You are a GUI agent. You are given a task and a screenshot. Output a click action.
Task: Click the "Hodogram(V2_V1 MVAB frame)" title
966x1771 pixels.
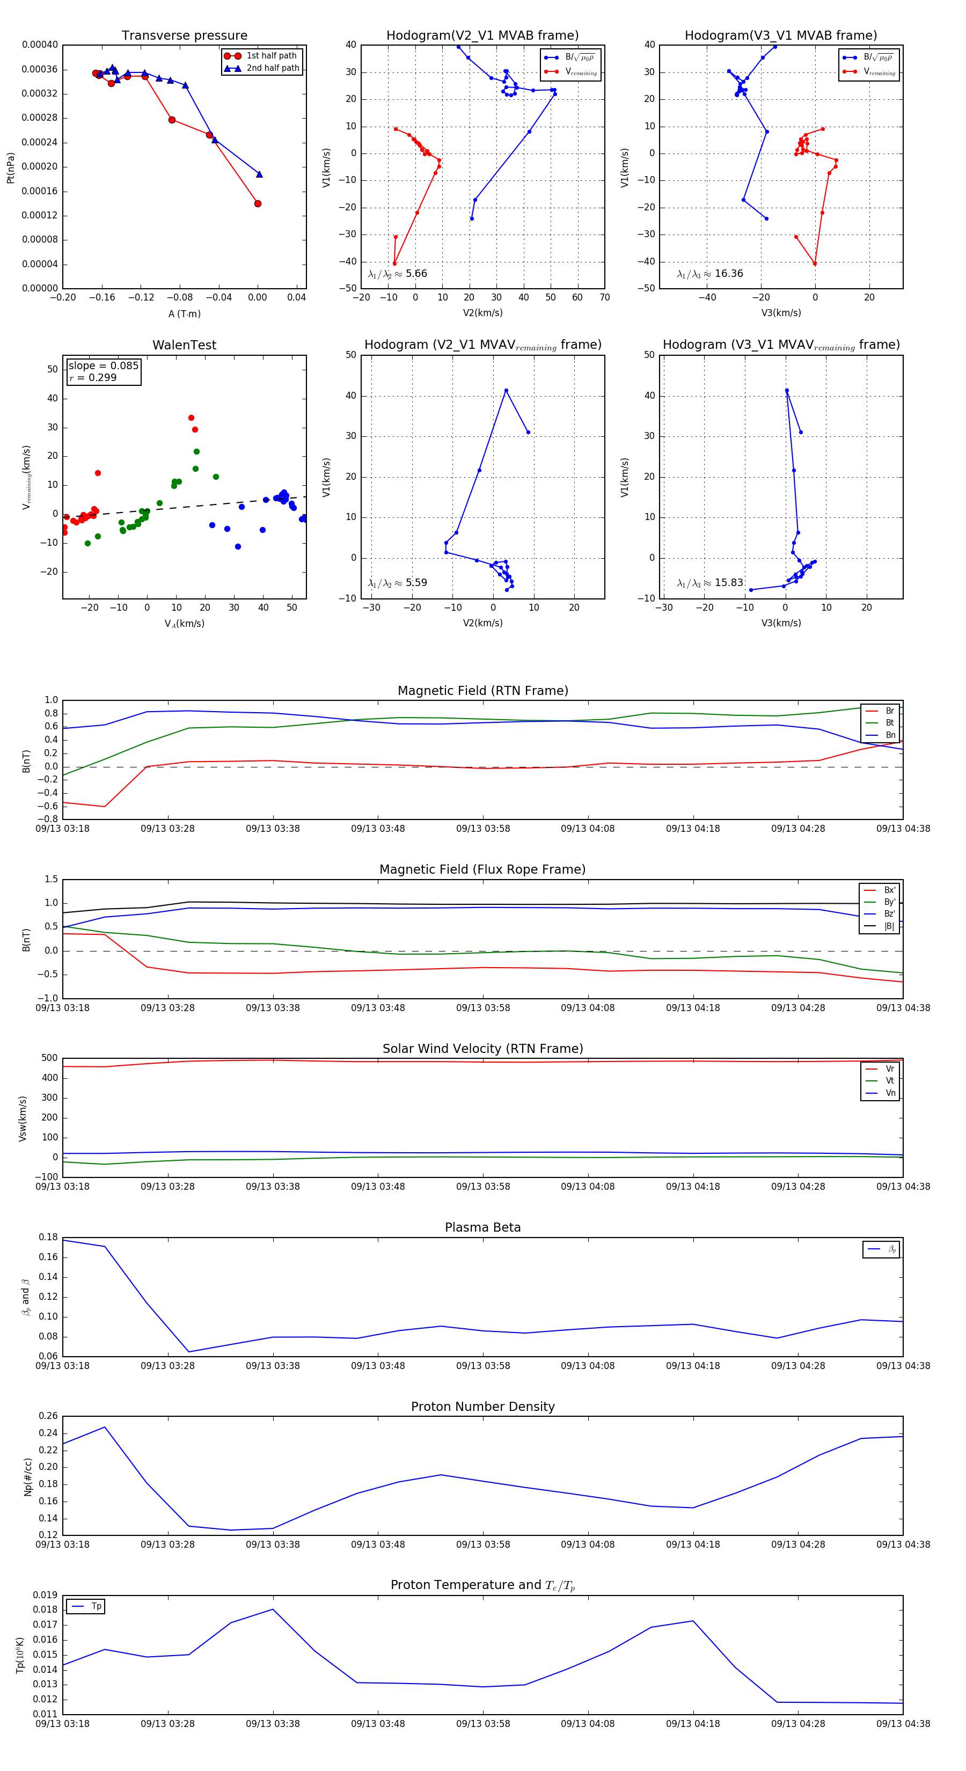tap(482, 36)
